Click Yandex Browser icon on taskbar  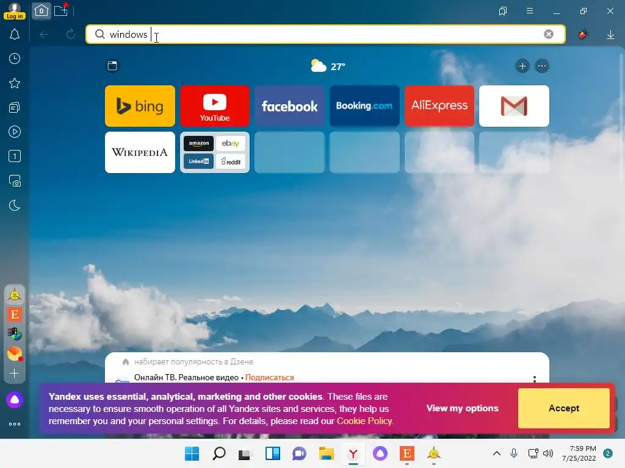[353, 453]
